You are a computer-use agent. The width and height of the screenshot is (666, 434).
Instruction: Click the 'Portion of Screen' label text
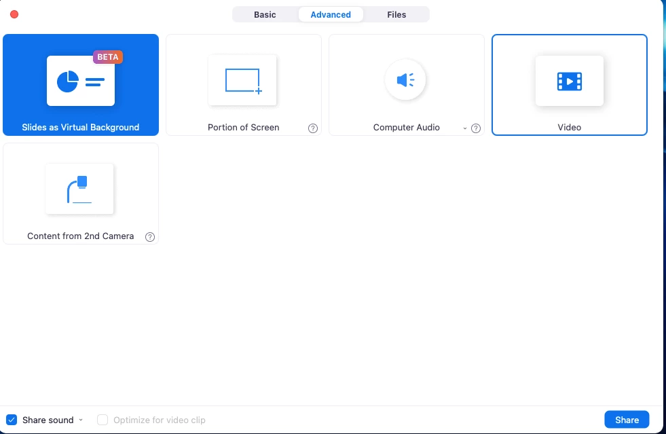(x=243, y=128)
